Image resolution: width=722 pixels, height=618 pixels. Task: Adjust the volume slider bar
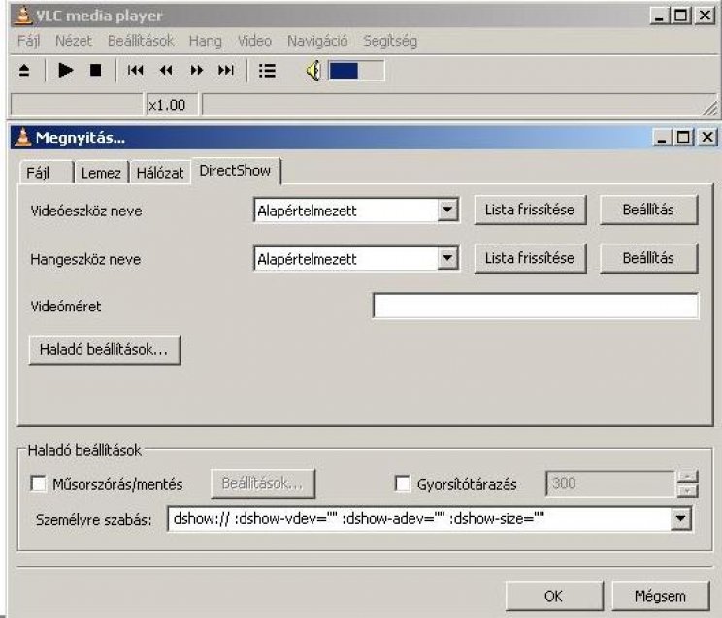(356, 71)
